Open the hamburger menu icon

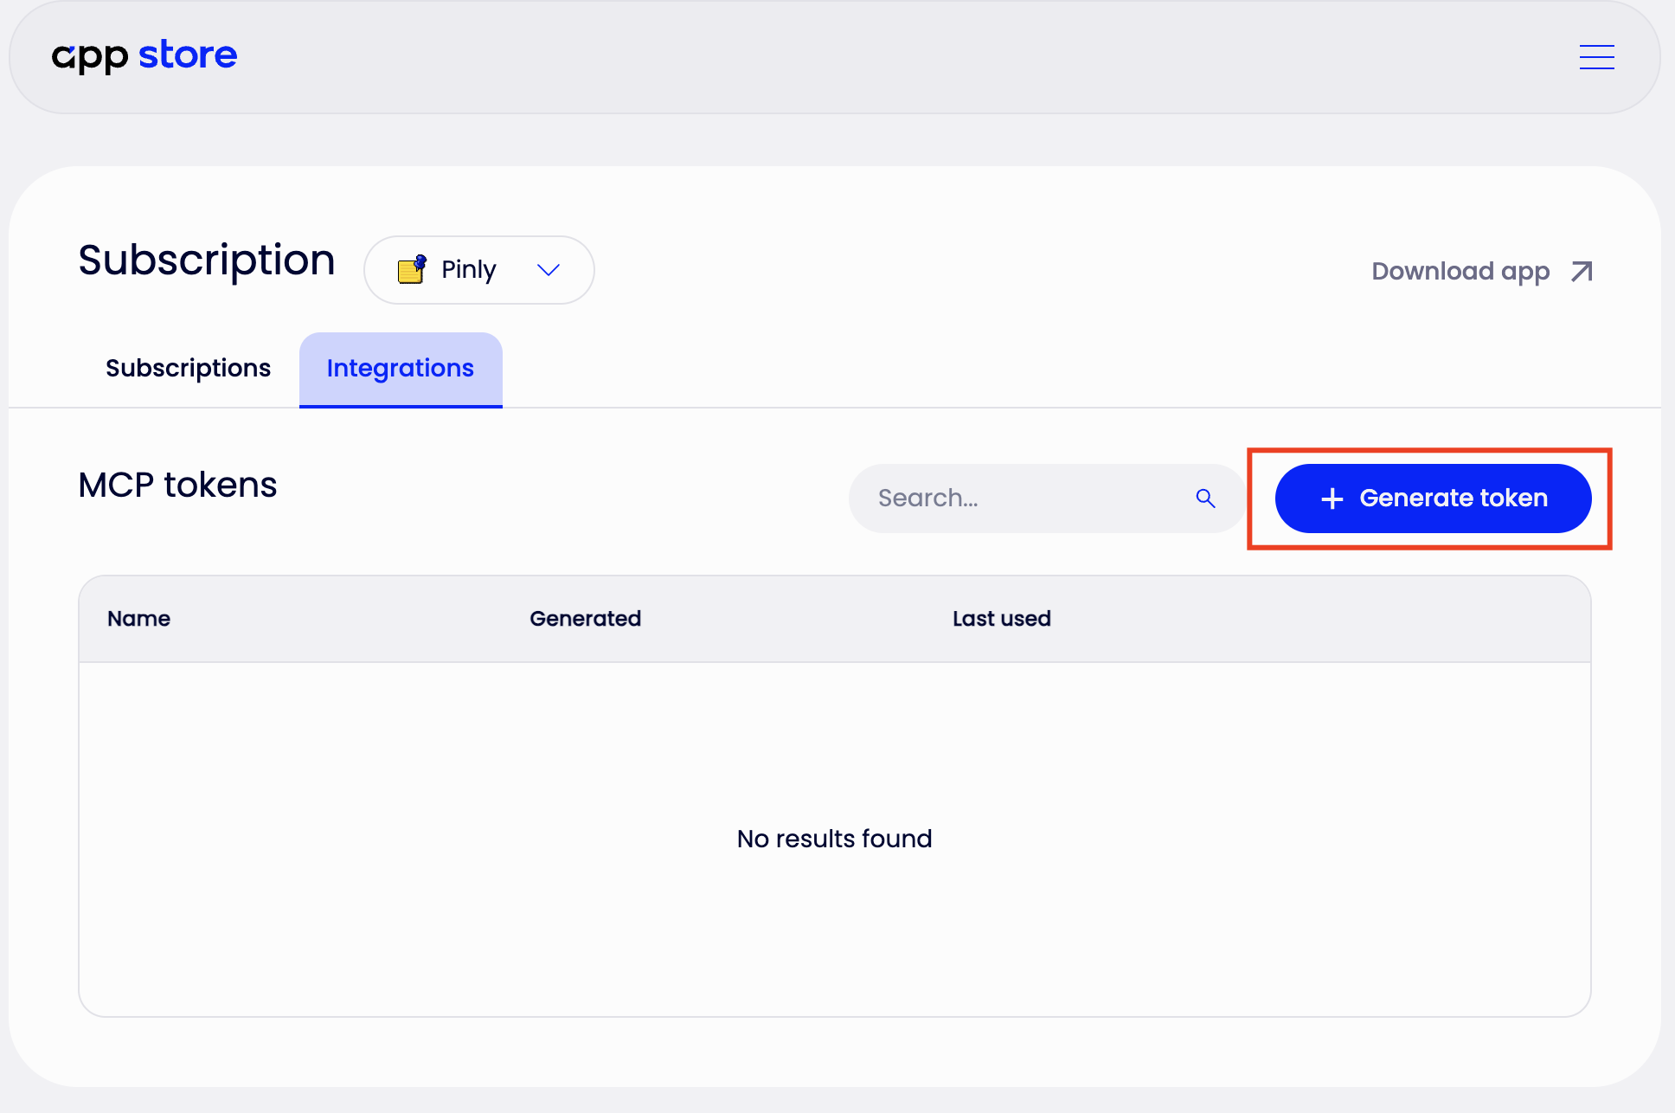point(1596,57)
